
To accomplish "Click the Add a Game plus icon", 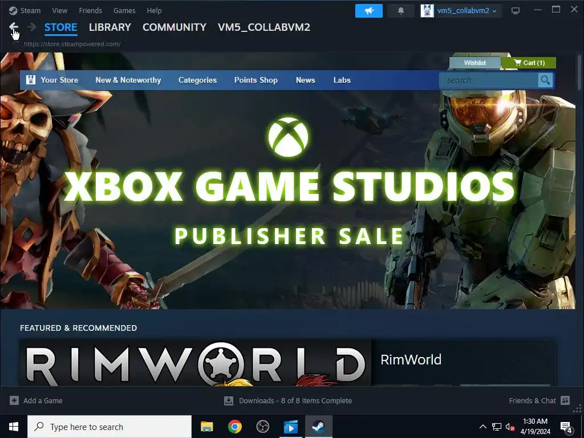I will pos(14,400).
